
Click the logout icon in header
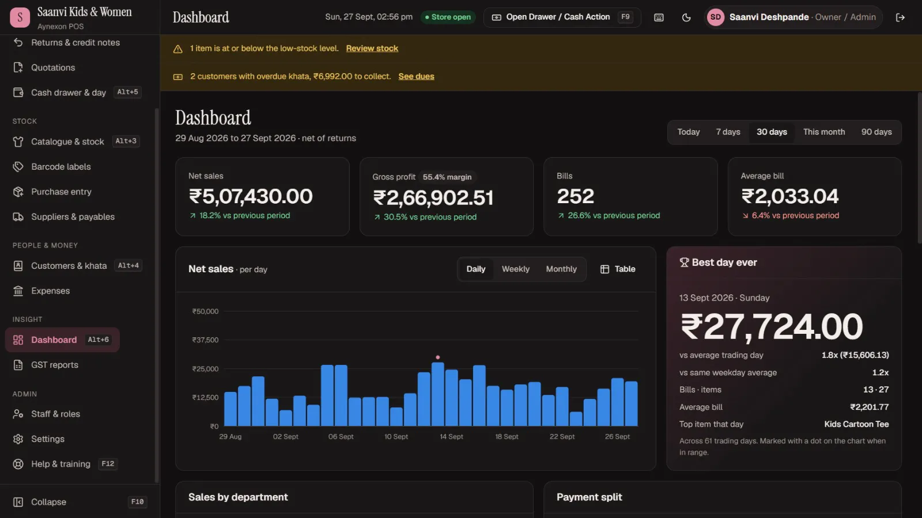tap(900, 17)
